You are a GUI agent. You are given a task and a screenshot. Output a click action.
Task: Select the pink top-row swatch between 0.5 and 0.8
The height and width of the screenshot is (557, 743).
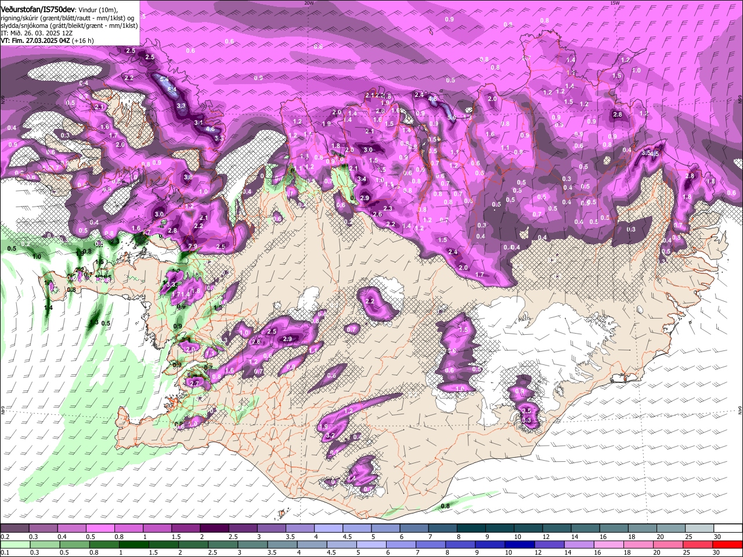[100, 528]
